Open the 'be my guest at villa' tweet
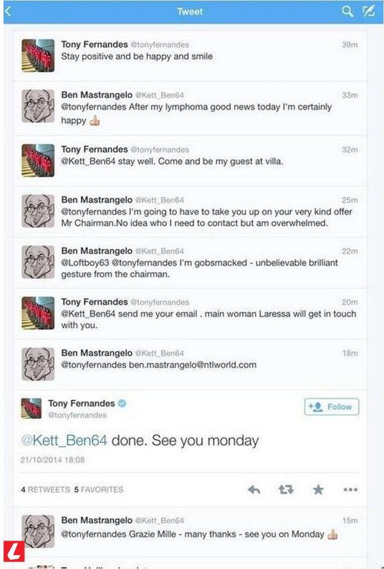 tap(190, 161)
